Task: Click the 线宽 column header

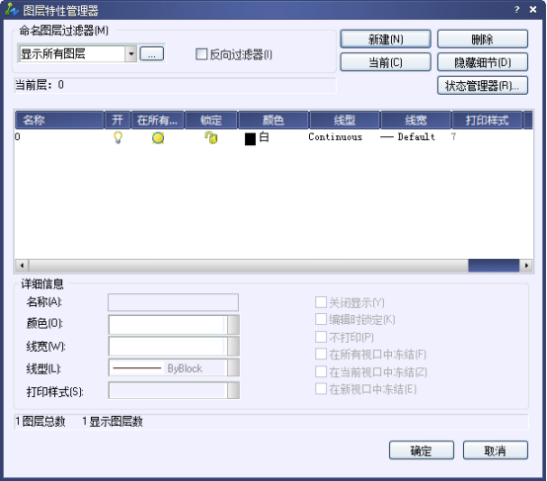Action: pos(416,120)
